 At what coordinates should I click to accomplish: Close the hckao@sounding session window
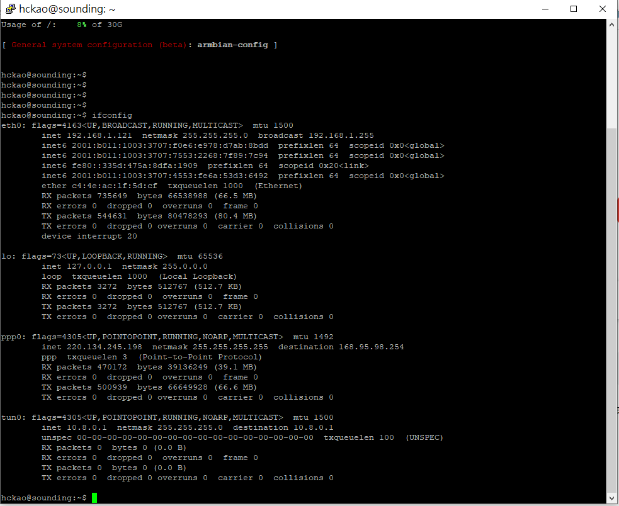[603, 9]
